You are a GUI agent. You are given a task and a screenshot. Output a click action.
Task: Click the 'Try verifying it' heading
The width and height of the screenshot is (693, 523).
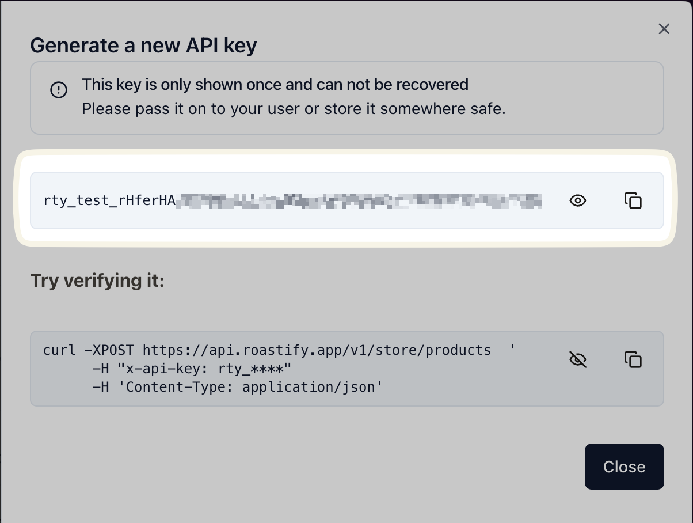click(98, 281)
